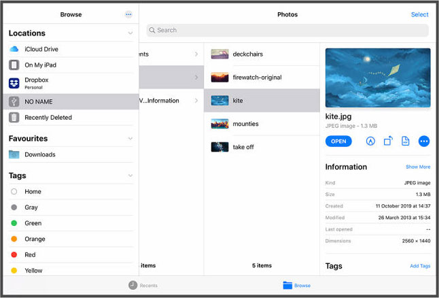Open the blue more actions ellipsis button
Viewport: 439px width, 298px height.
coord(424,141)
